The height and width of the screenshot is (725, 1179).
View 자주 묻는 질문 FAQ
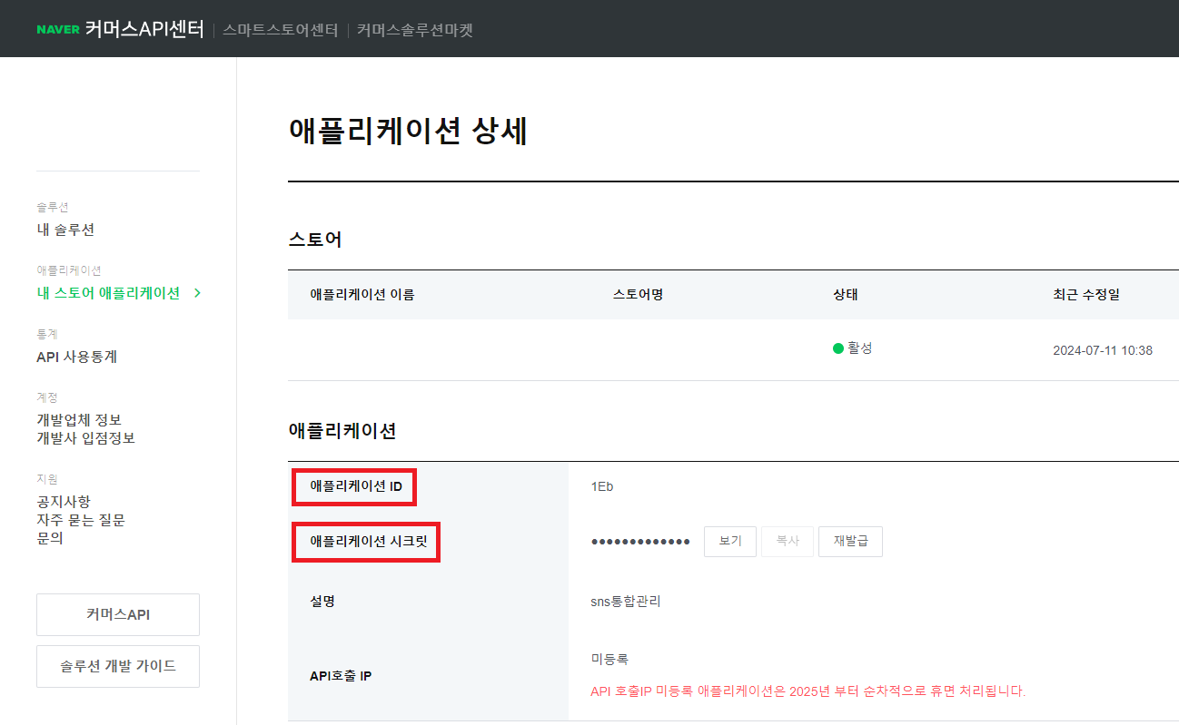click(80, 520)
